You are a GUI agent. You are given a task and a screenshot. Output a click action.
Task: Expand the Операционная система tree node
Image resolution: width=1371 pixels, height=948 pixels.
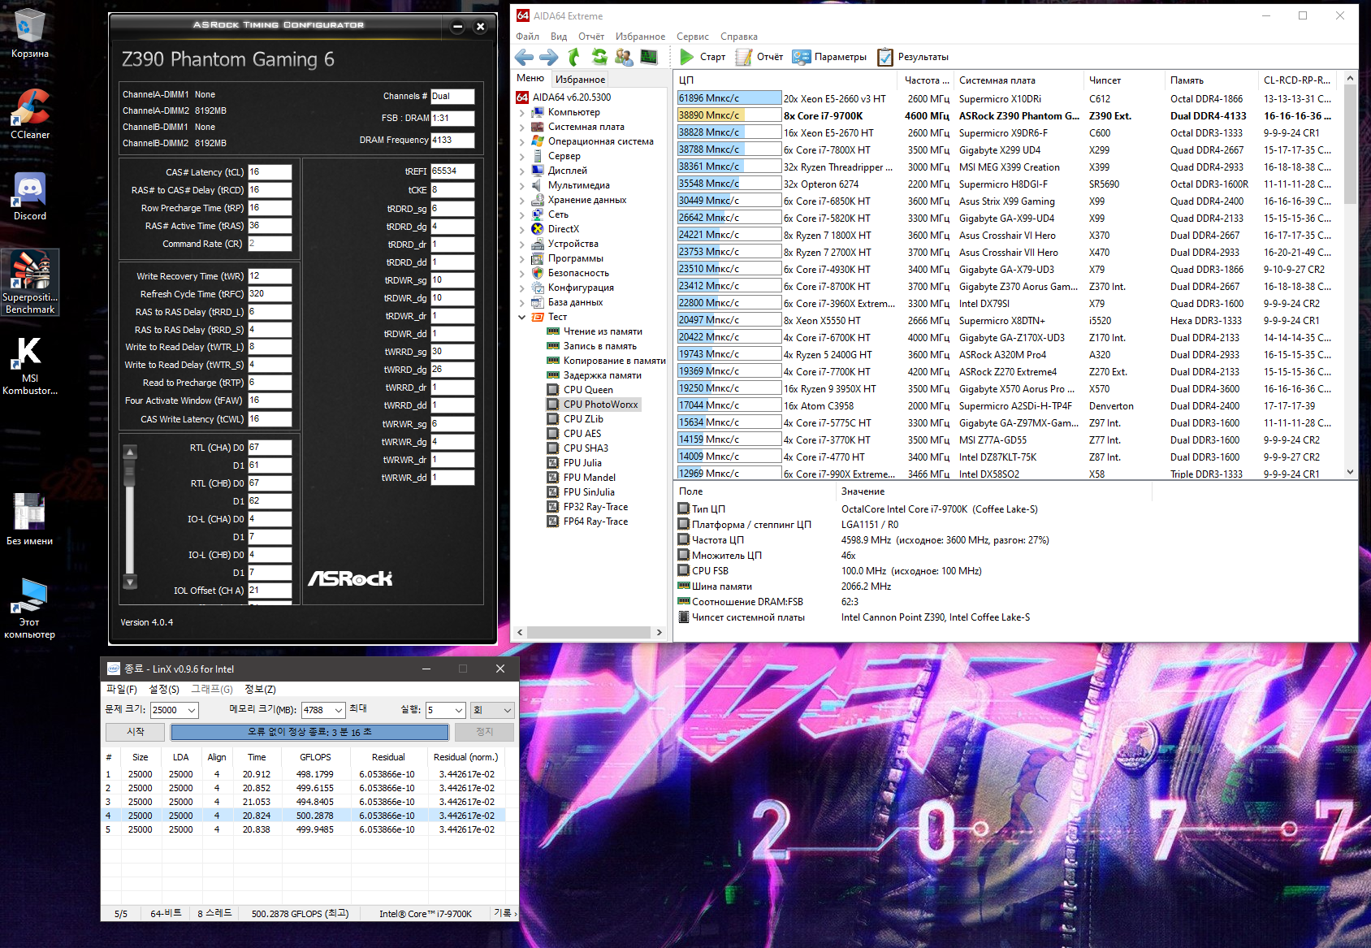tap(521, 142)
